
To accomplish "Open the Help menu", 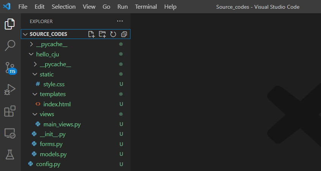I will [170, 7].
